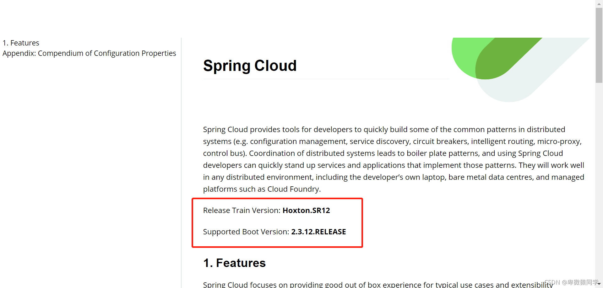Click the paragraph starting 'Spring Cloud provides tools'
Viewport: 603px width, 288px height.
pos(394,159)
